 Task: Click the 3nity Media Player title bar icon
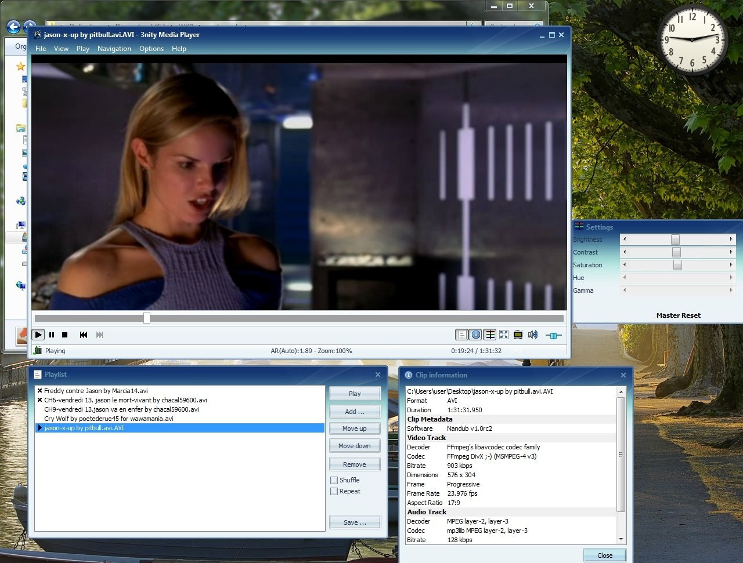38,34
